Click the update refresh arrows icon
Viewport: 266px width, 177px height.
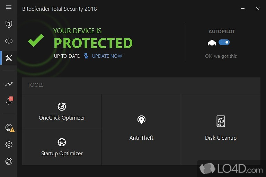pyautogui.click(x=86, y=56)
